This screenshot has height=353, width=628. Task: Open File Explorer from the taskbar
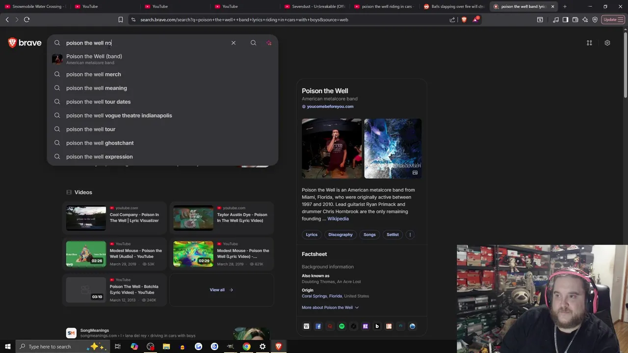[166, 347]
